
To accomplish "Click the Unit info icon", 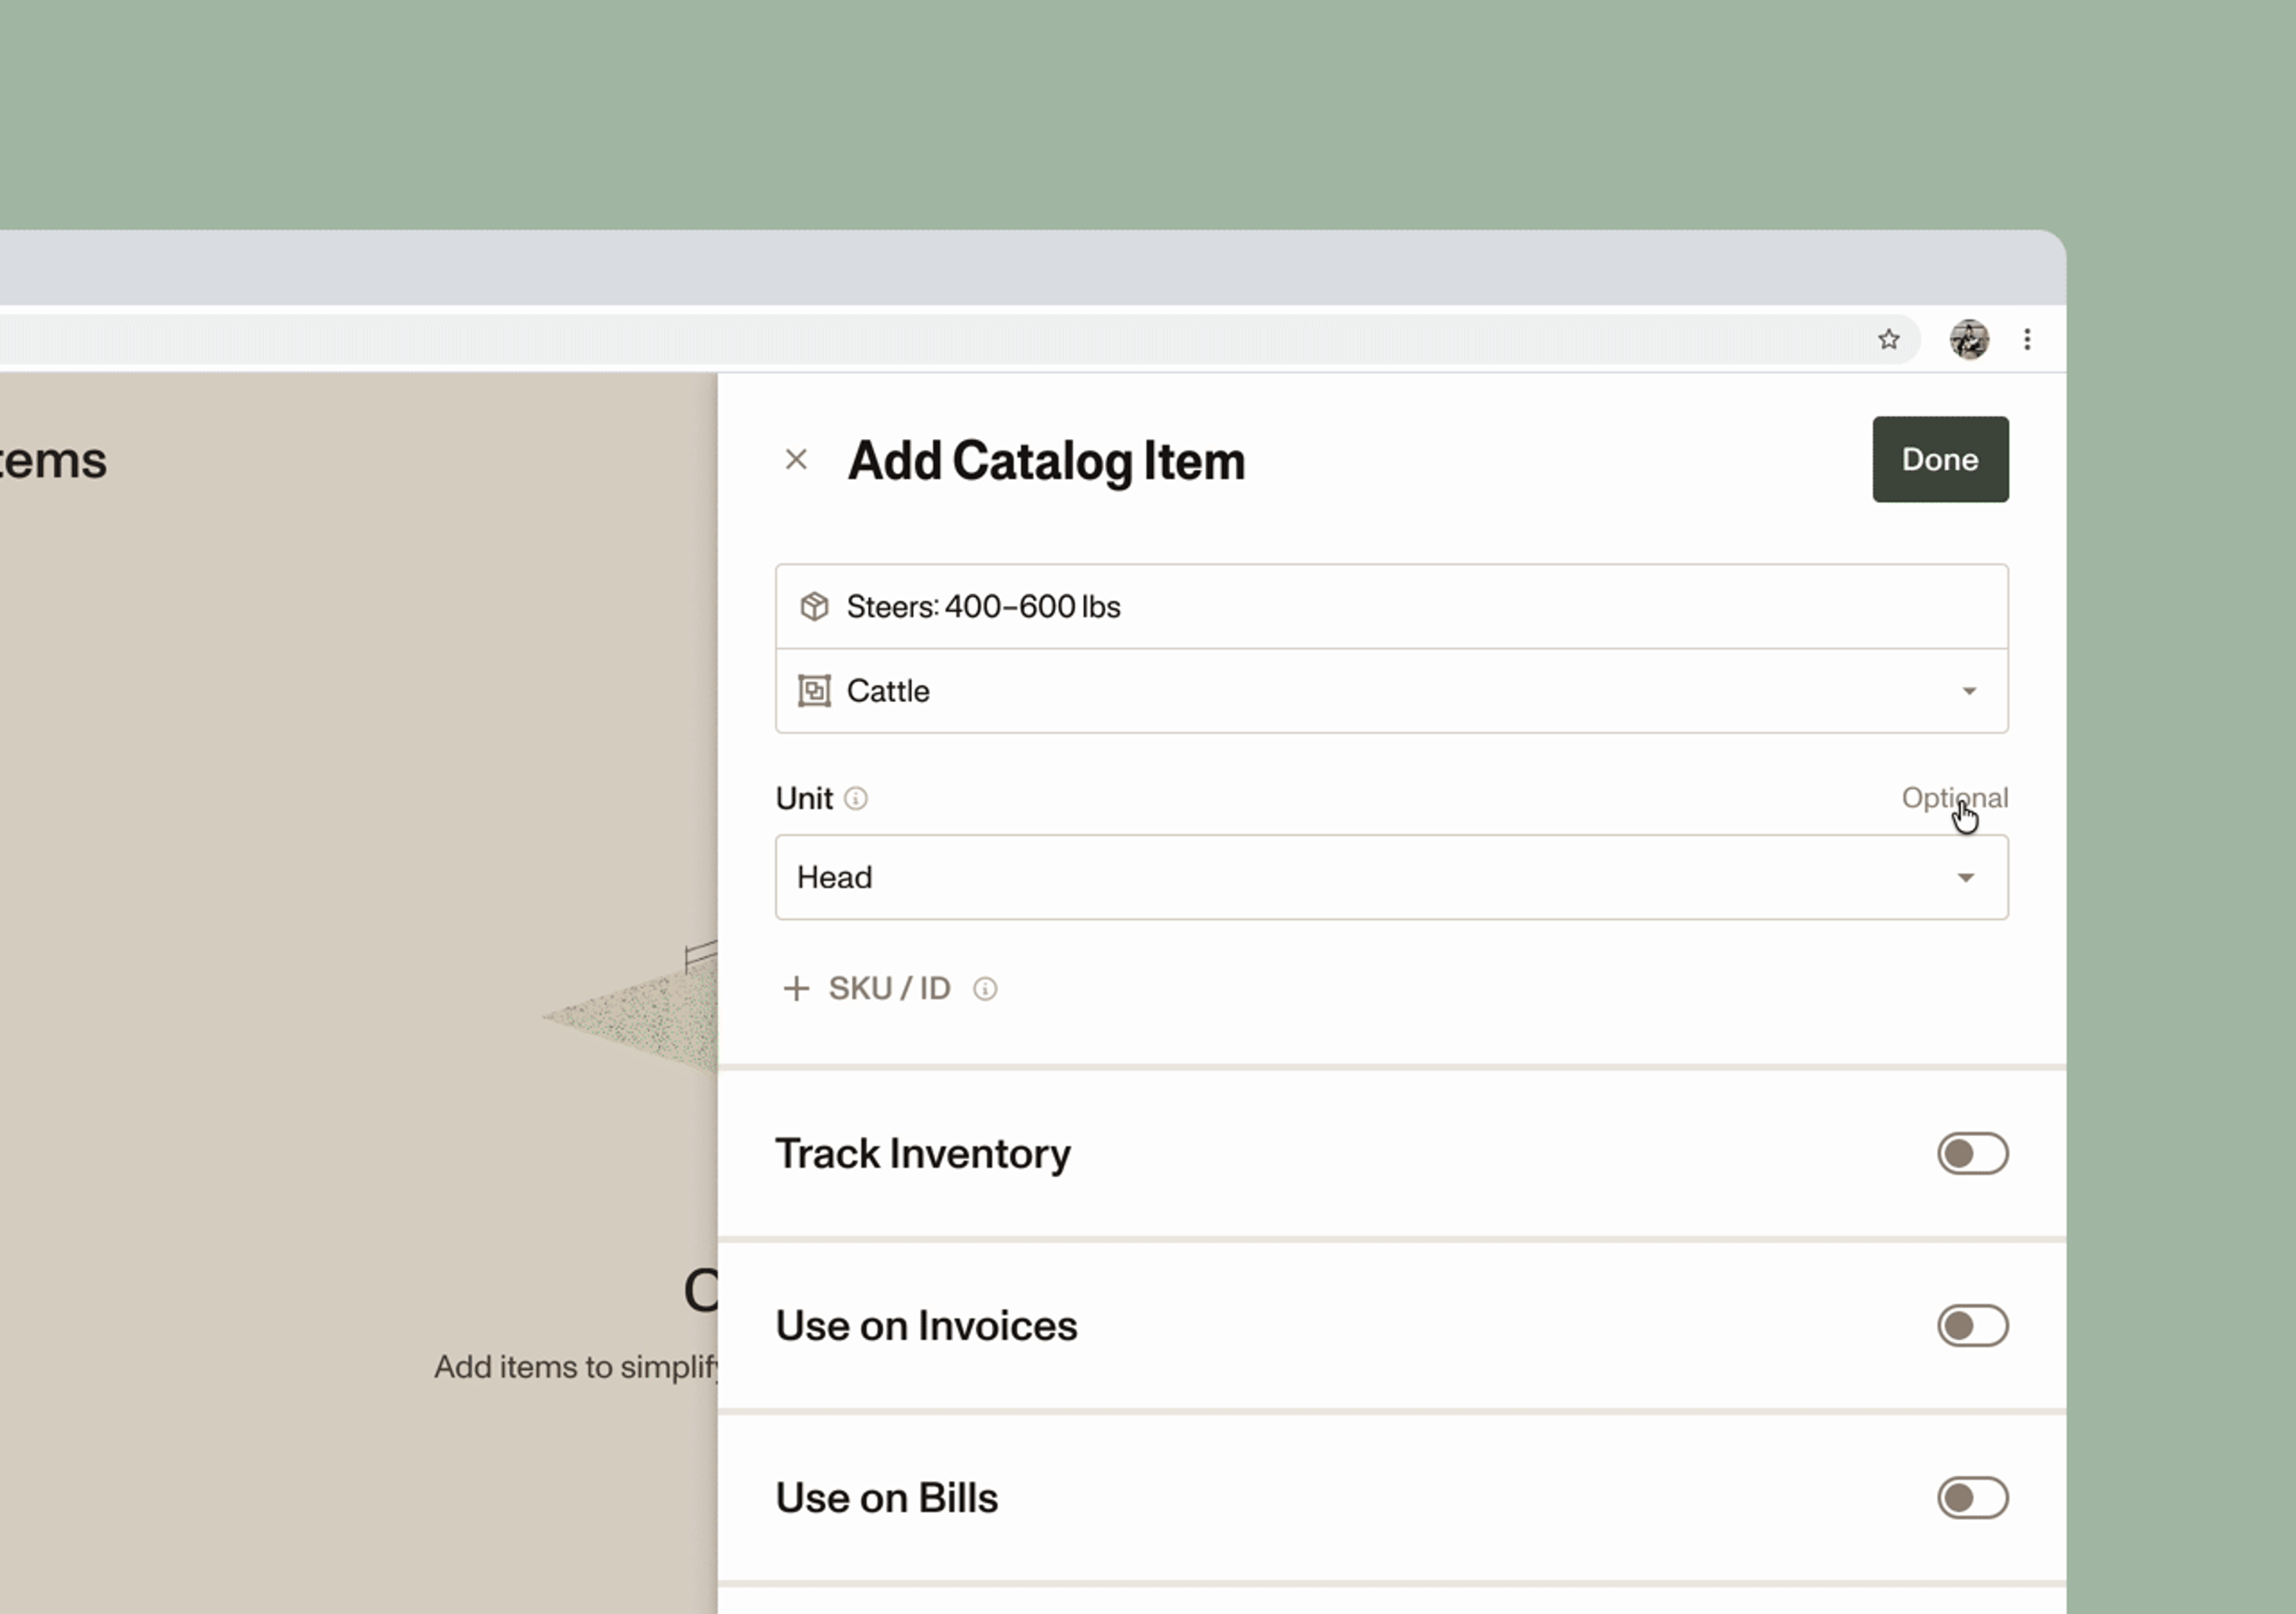I will pyautogui.click(x=856, y=798).
